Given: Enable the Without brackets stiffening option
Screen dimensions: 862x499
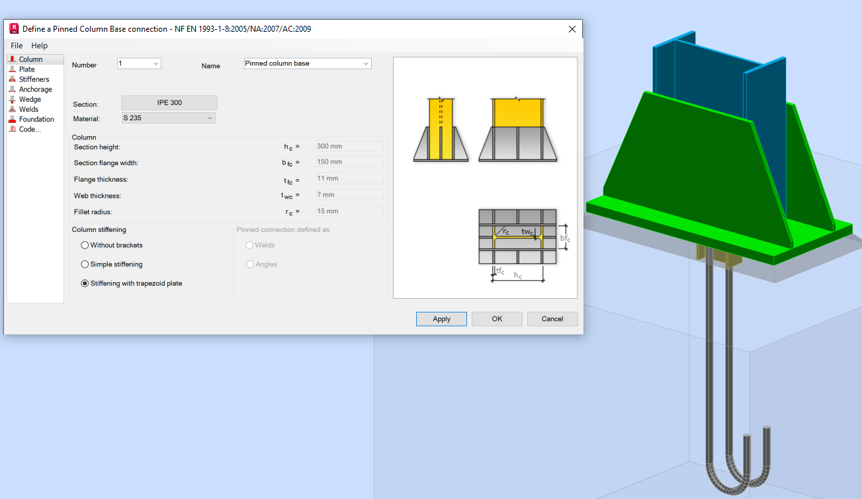Looking at the screenshot, I should [85, 245].
